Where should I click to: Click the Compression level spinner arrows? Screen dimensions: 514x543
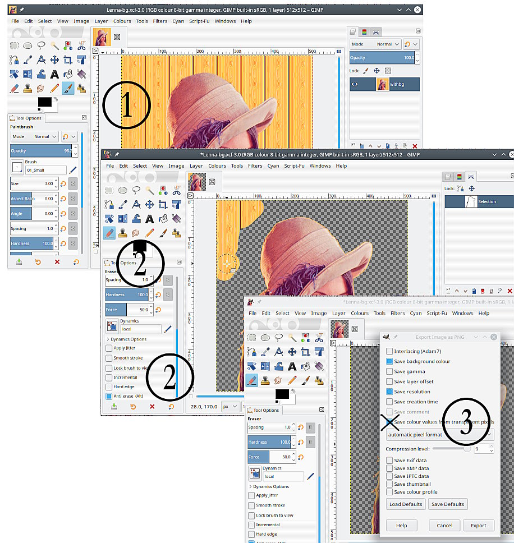tap(491, 449)
